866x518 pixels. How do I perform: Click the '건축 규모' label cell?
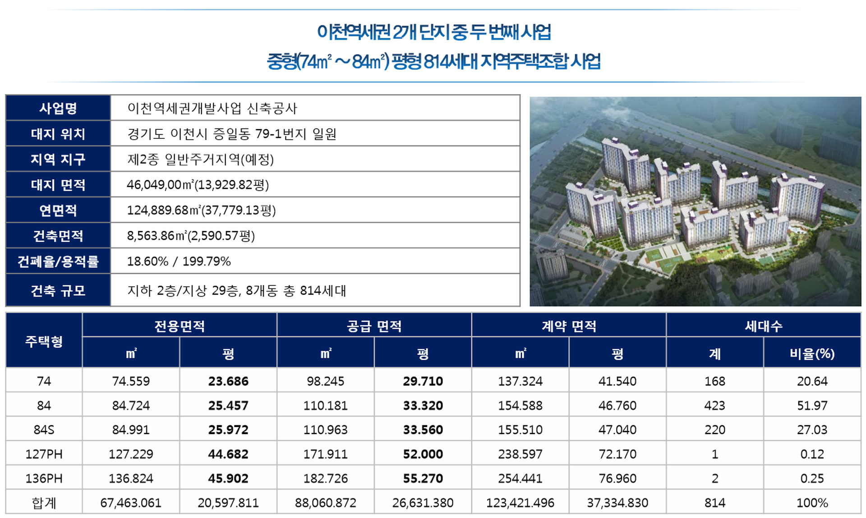(x=58, y=290)
